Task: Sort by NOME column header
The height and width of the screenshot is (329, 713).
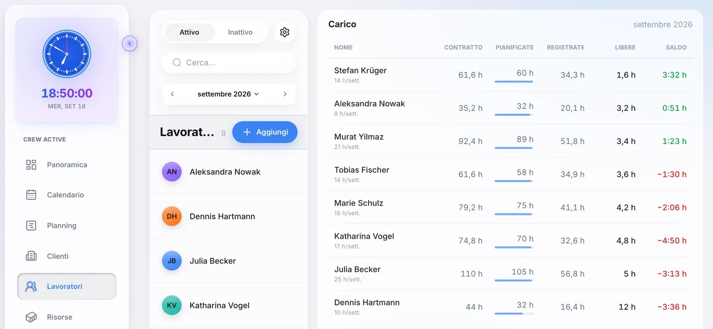Action: click(344, 47)
